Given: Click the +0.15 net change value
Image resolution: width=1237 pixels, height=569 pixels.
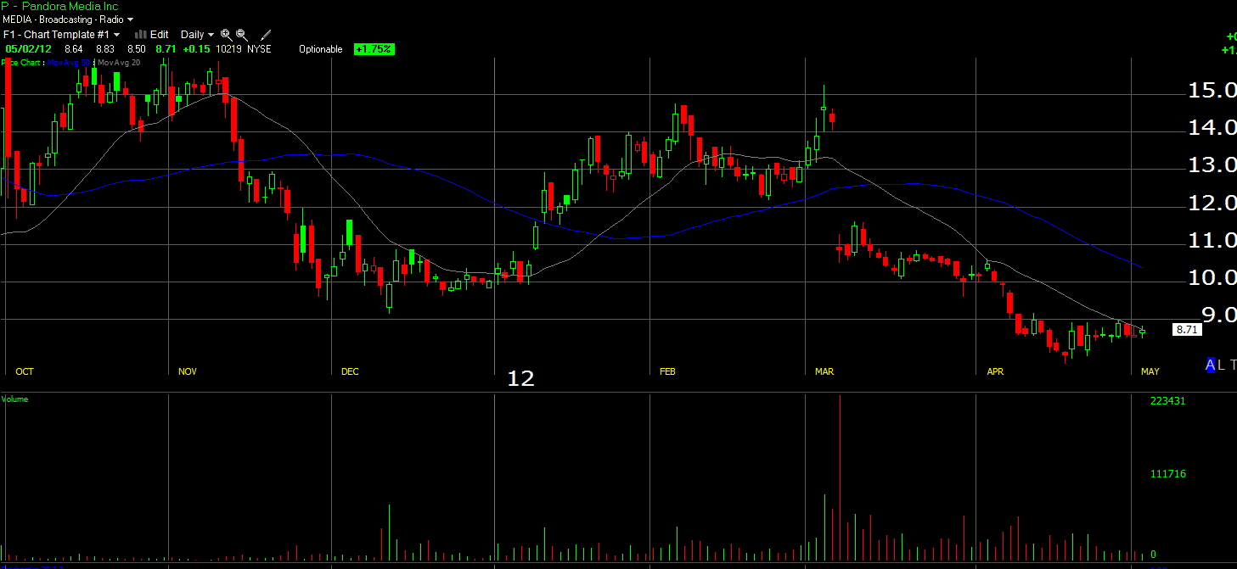Looking at the screenshot, I should pyautogui.click(x=197, y=49).
